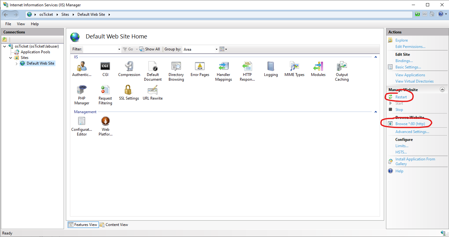Click Show All filter button
This screenshot has width=449, height=237.
coord(150,49)
